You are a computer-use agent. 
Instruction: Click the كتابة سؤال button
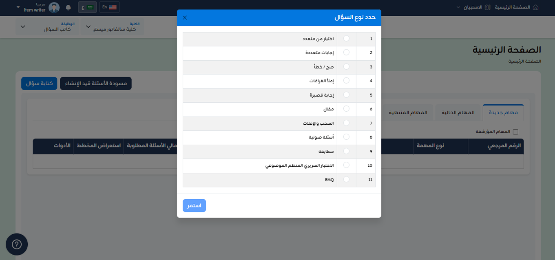[39, 84]
